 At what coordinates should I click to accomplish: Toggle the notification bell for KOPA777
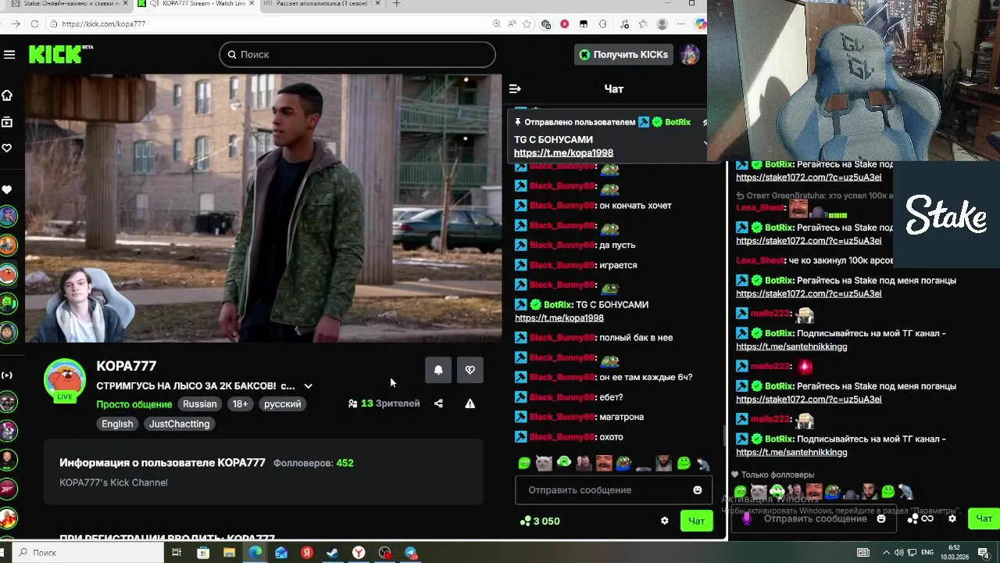[x=438, y=370]
